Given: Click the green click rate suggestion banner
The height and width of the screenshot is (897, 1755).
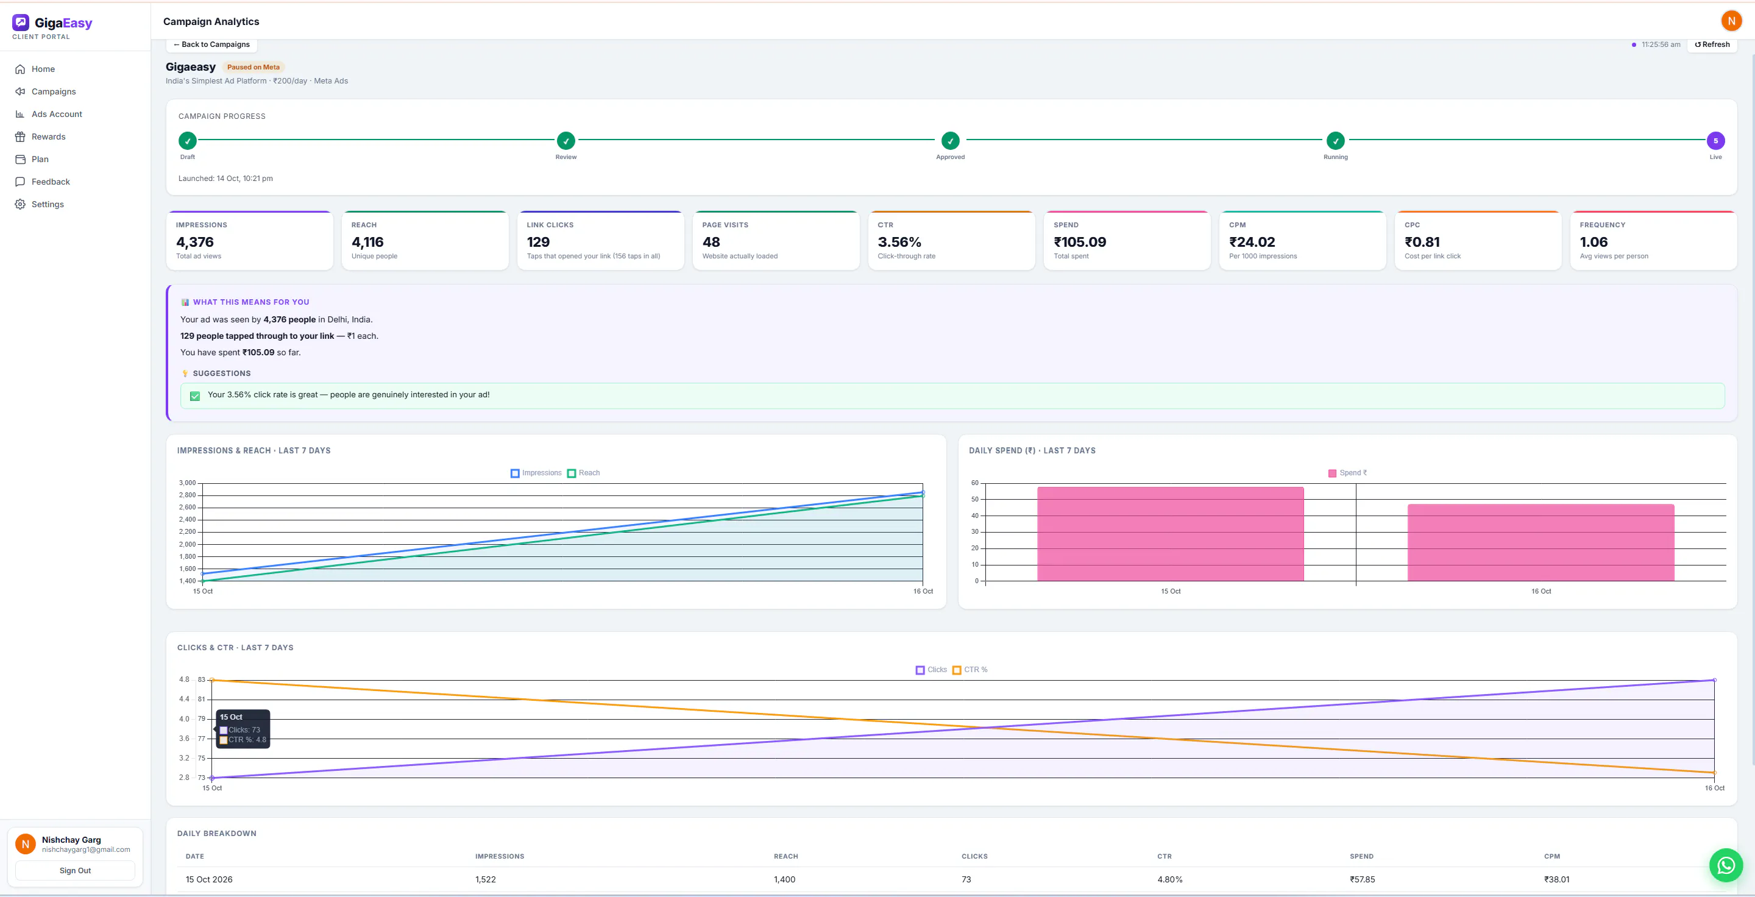Looking at the screenshot, I should 952,395.
